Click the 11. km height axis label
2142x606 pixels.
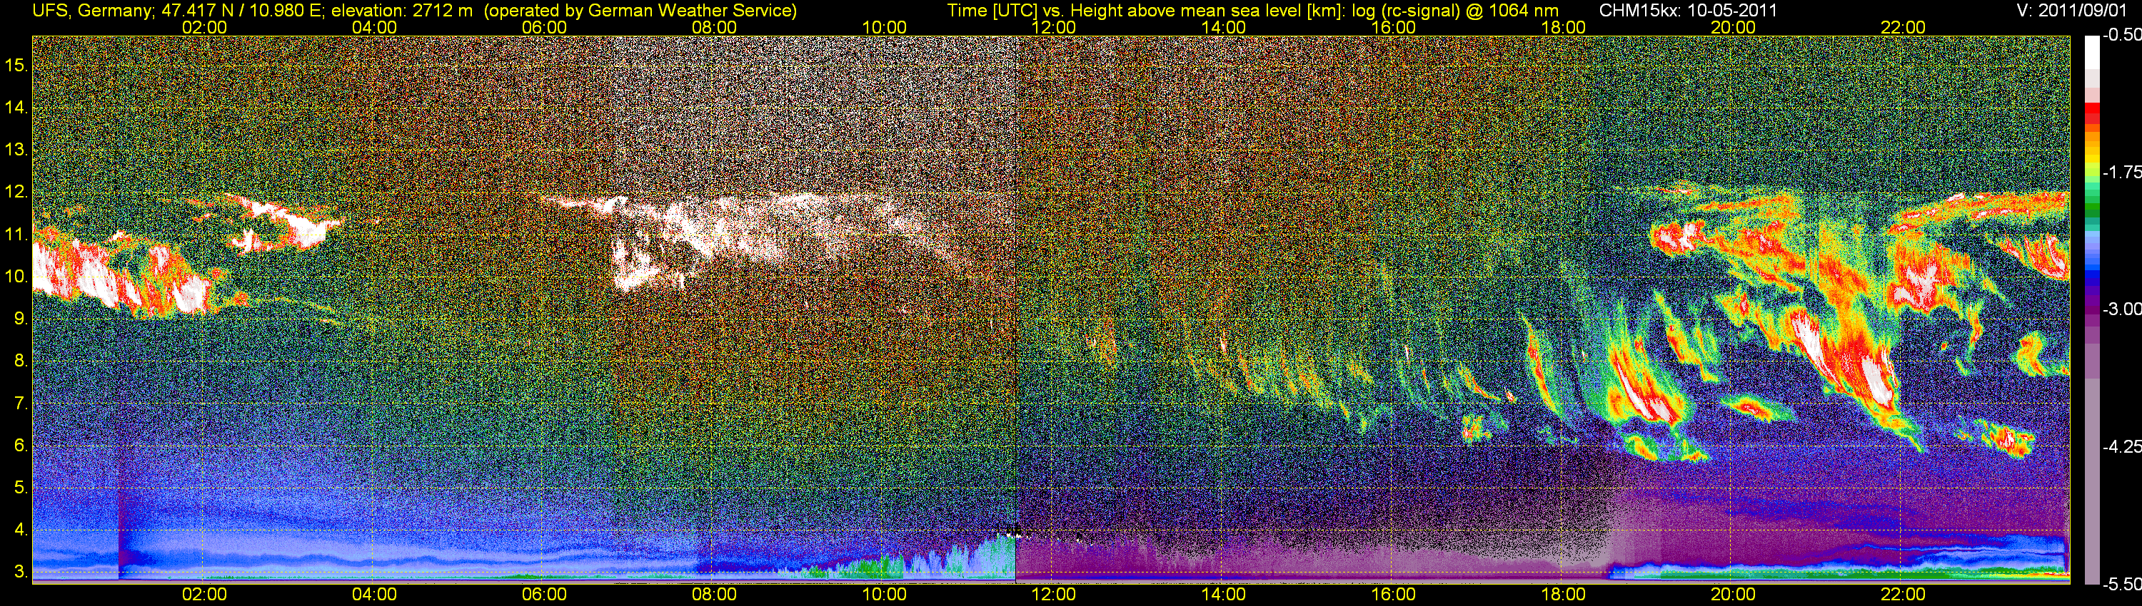click(x=16, y=234)
